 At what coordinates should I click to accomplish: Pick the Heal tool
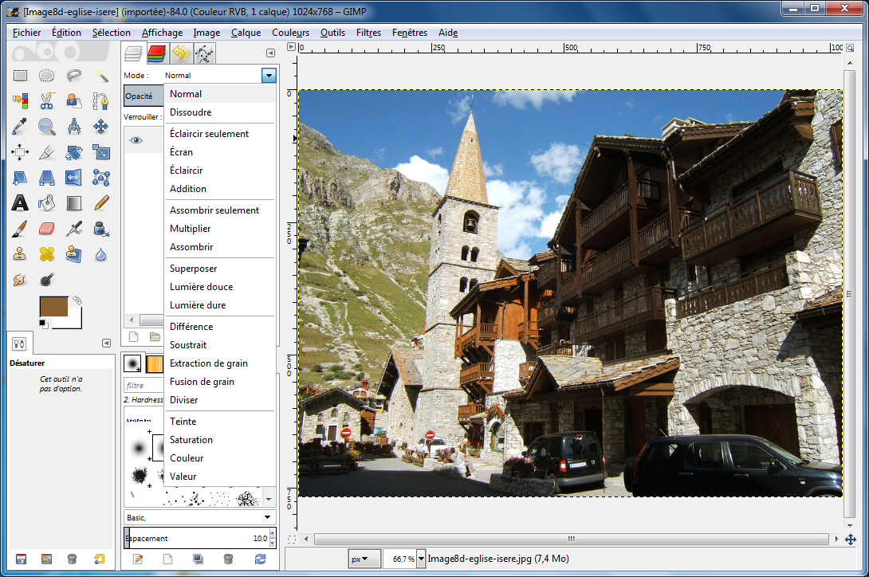46,254
